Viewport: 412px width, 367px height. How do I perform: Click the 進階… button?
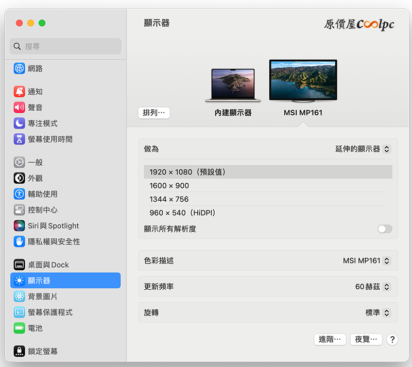330,339
